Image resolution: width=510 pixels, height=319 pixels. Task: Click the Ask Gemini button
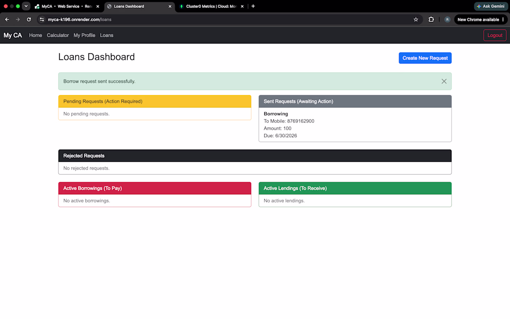491,6
